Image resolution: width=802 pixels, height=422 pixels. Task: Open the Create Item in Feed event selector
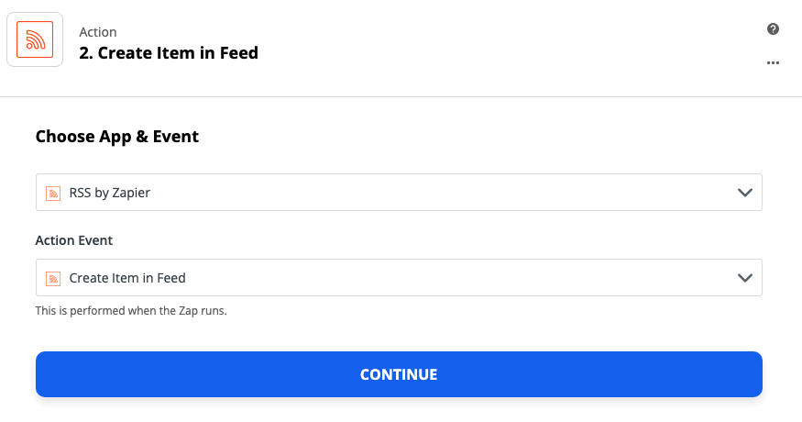[399, 278]
